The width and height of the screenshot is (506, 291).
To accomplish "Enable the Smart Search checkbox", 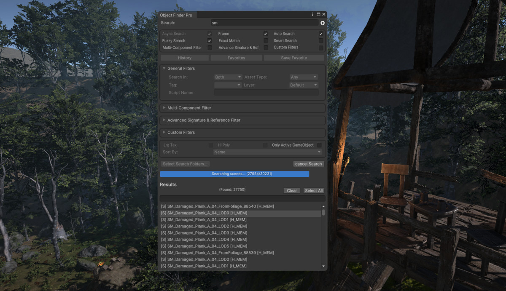I will pos(321,40).
